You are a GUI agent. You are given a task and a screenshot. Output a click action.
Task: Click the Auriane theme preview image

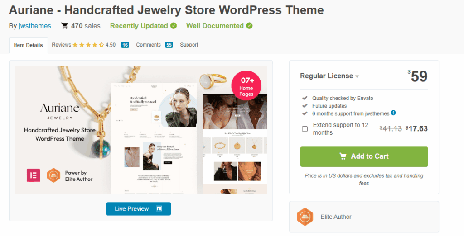pos(141,130)
